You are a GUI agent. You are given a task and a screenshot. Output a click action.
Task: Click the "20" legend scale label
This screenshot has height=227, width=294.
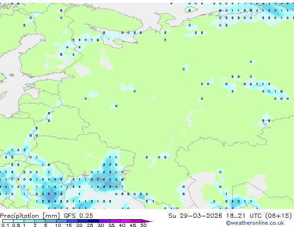[x=79, y=225]
